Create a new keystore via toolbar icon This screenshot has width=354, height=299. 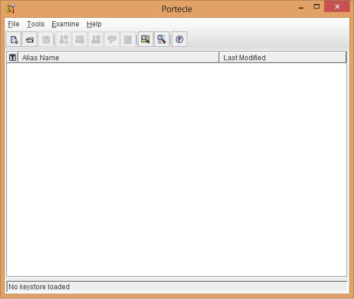14,40
